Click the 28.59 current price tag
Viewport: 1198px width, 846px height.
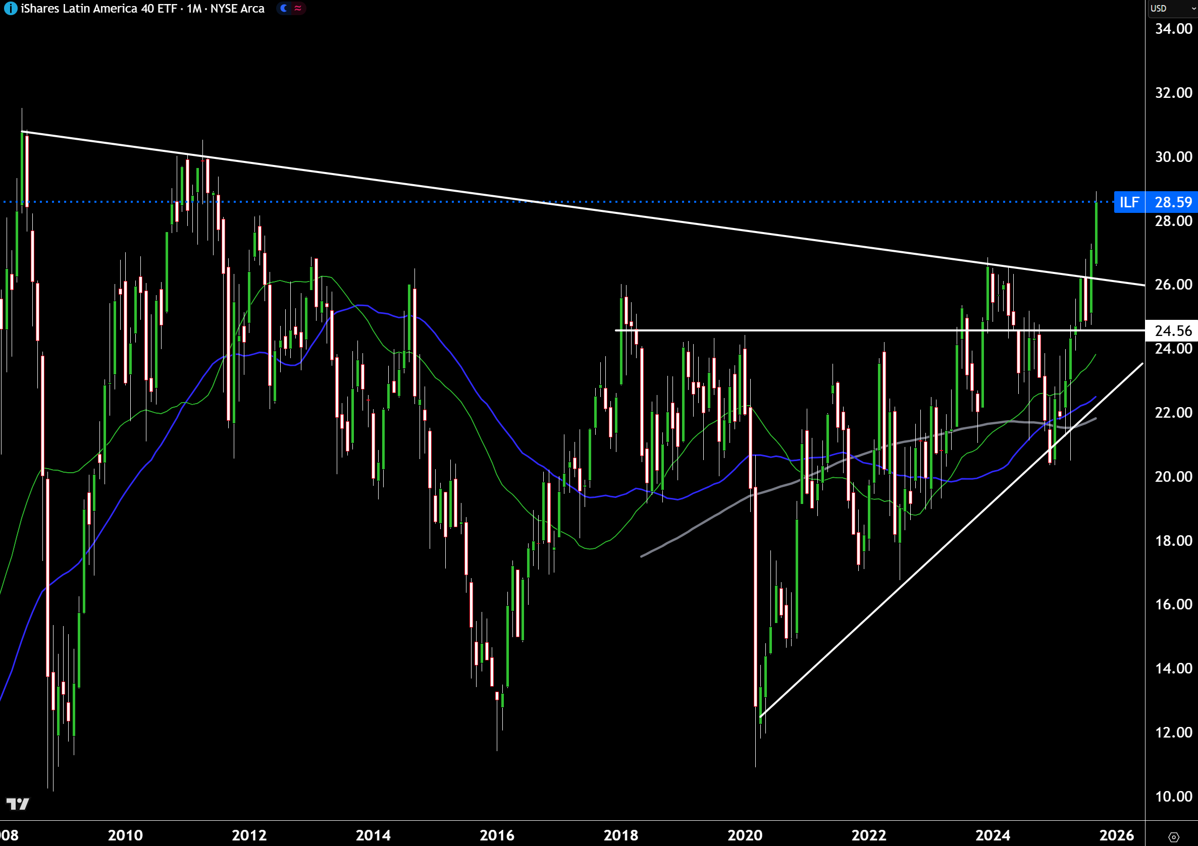(1173, 202)
